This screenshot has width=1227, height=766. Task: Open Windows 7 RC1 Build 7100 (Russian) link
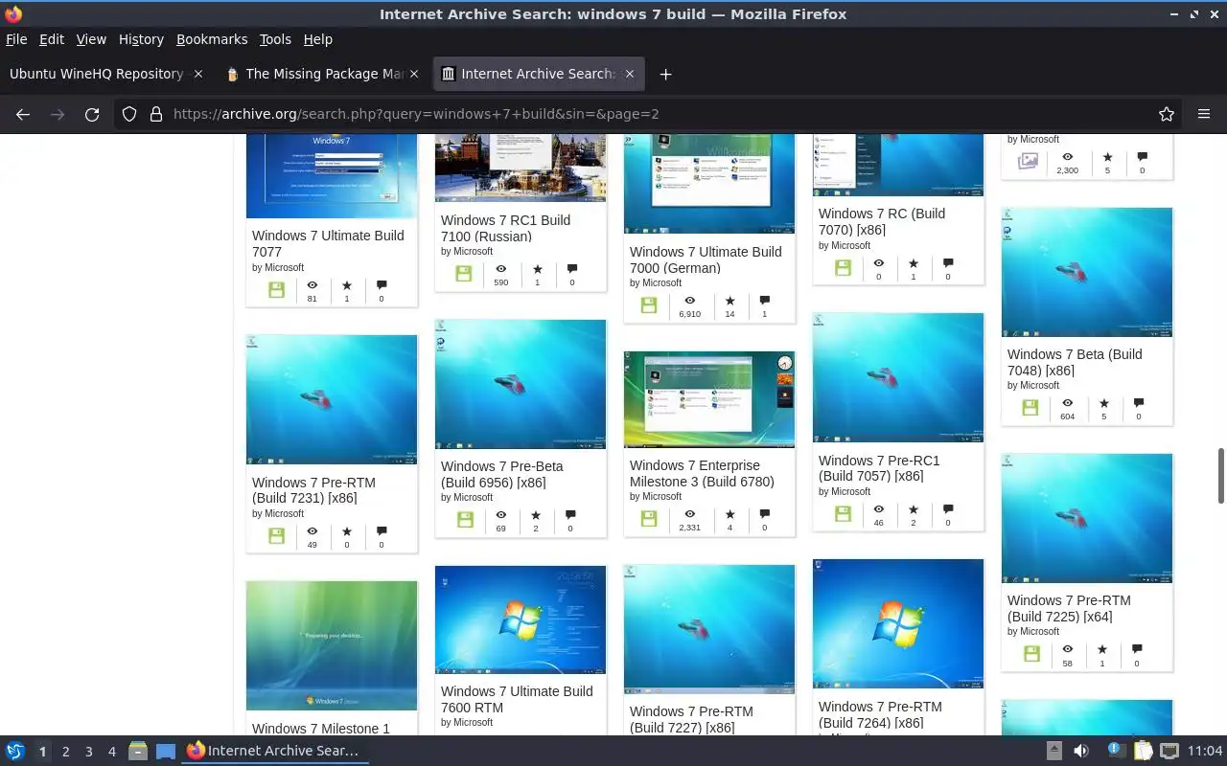coord(505,228)
